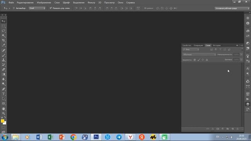
Task: Open the Layers panel flyout menu
Action: (x=242, y=45)
